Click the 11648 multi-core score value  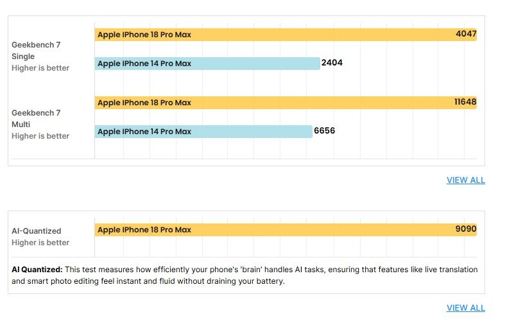coord(465,101)
